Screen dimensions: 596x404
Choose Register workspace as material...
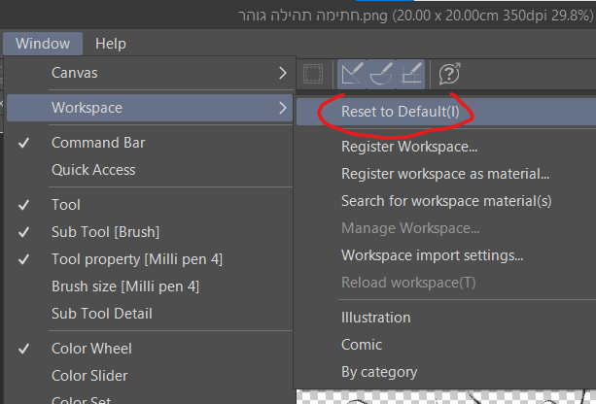pos(446,174)
